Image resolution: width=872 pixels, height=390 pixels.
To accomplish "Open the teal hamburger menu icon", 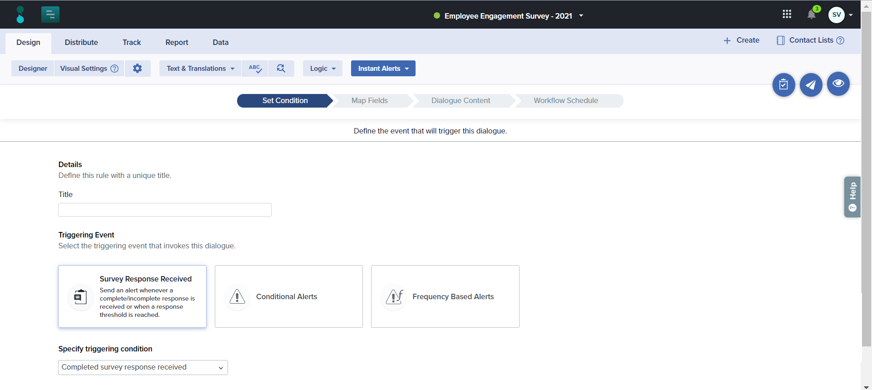I will [50, 15].
